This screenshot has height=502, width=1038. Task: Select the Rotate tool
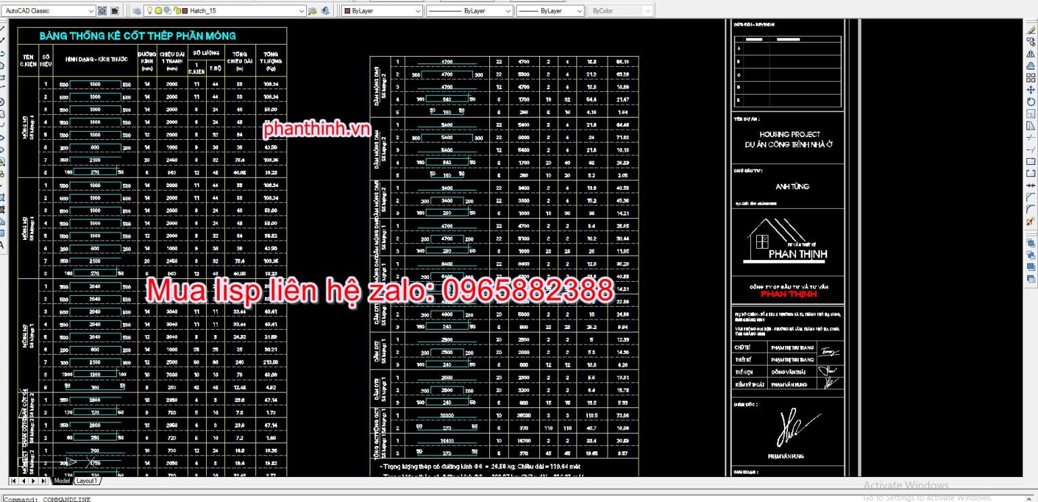pyautogui.click(x=1031, y=101)
